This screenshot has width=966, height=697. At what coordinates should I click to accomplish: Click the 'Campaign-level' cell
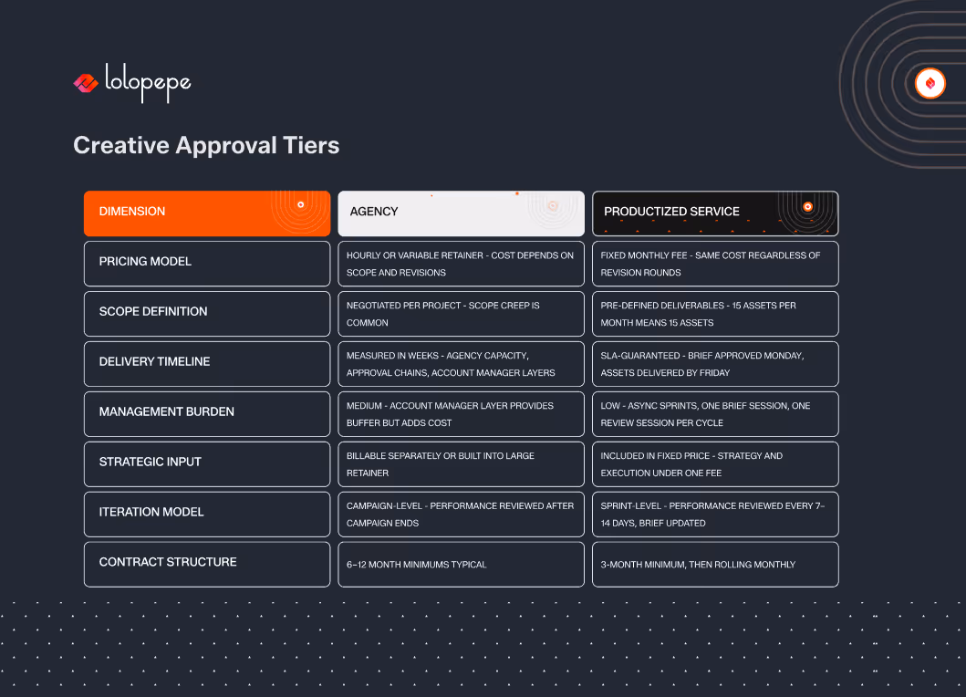tap(461, 514)
